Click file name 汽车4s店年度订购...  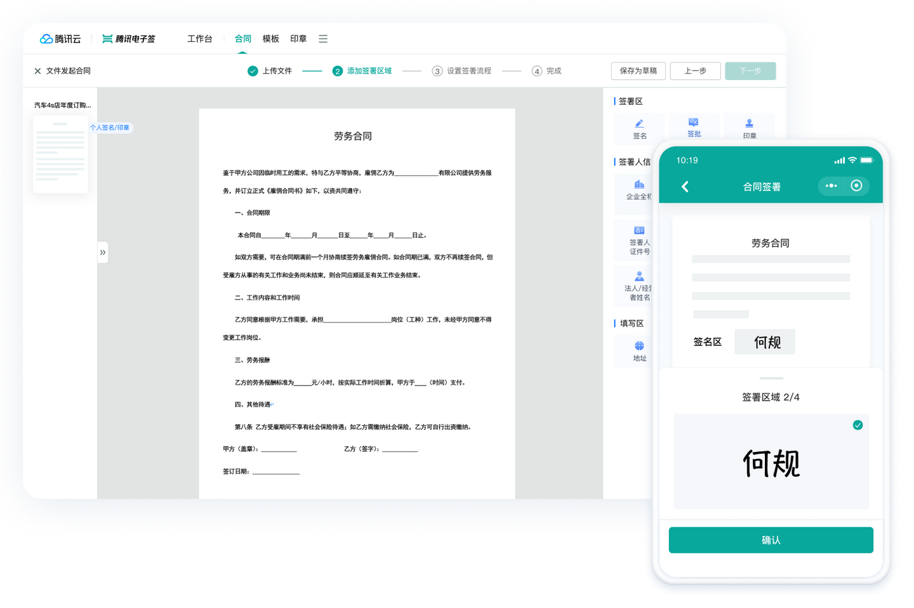[x=62, y=105]
